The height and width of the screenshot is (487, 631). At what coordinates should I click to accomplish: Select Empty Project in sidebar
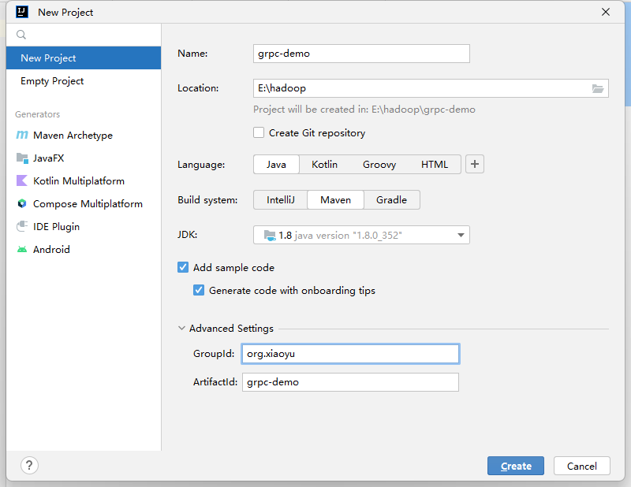pyautogui.click(x=52, y=81)
